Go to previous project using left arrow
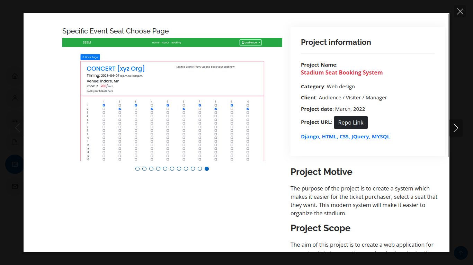 coord(18,128)
